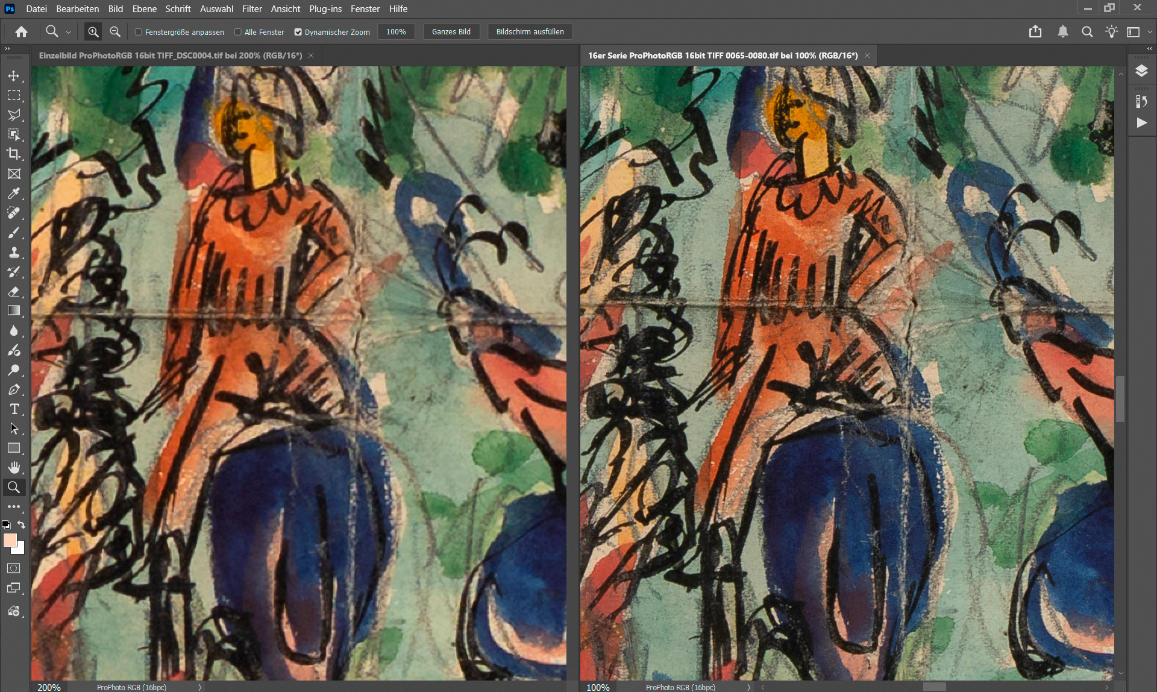The image size is (1157, 692).
Task: Select the Pen tool
Action: point(14,389)
